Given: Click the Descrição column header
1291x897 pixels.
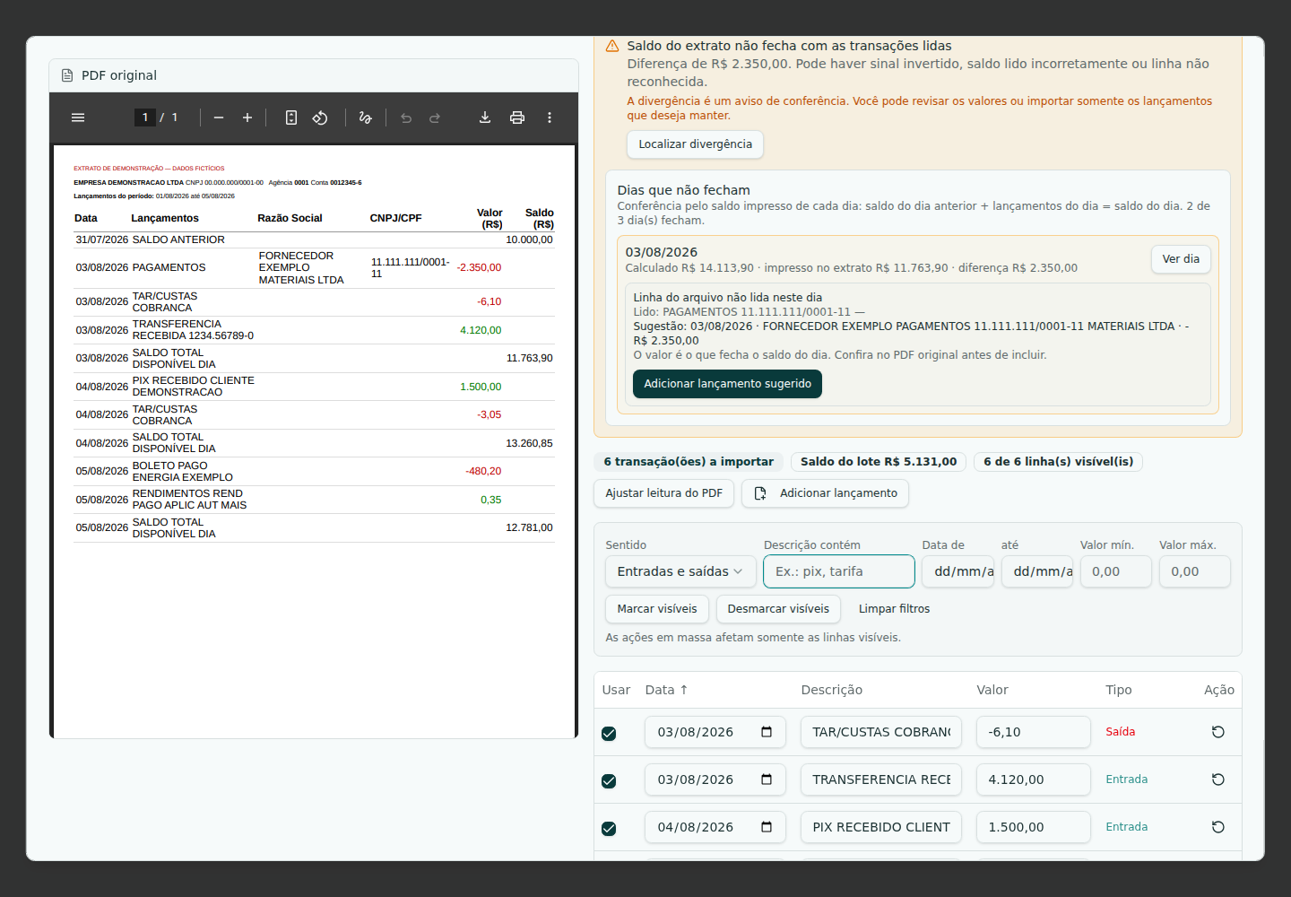Looking at the screenshot, I should pos(831,690).
